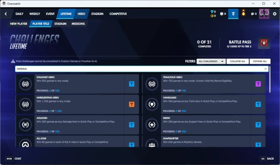Select the Lifetime tab

(66, 14)
